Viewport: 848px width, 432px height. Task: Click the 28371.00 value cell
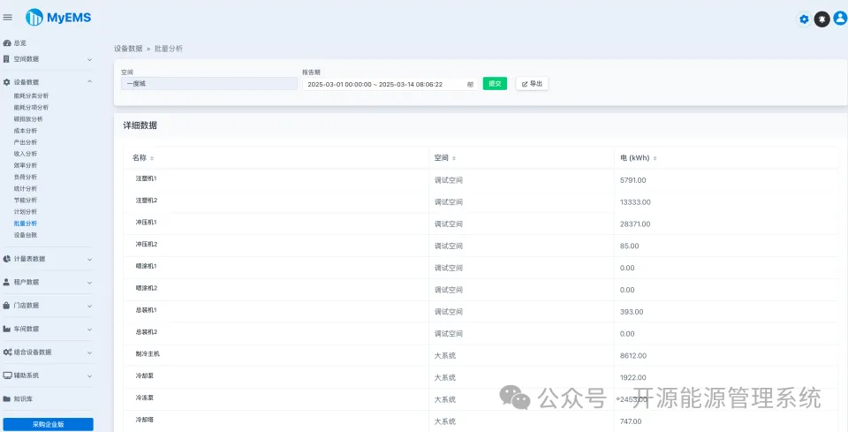pyautogui.click(x=635, y=224)
